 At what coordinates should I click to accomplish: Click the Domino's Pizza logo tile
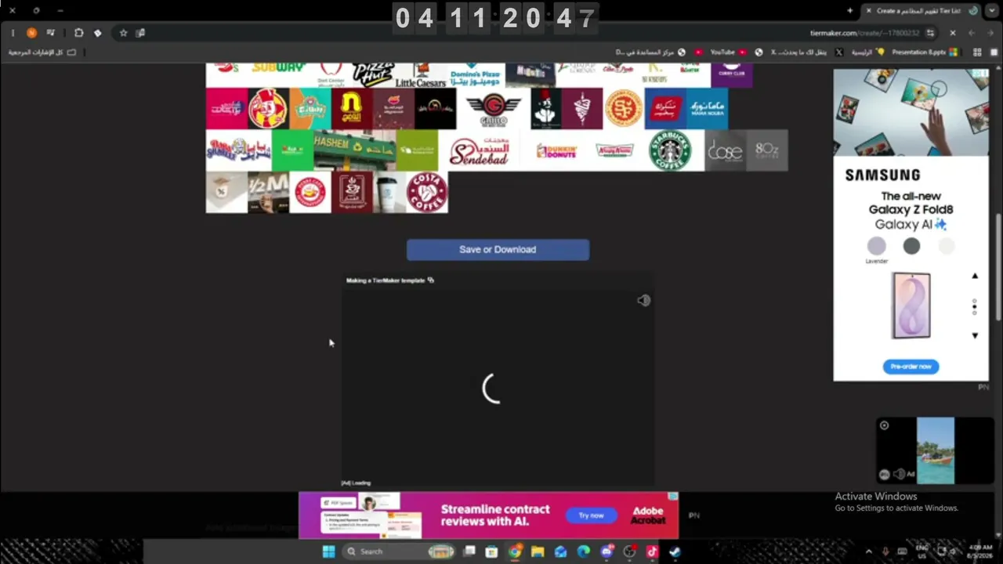pos(476,74)
